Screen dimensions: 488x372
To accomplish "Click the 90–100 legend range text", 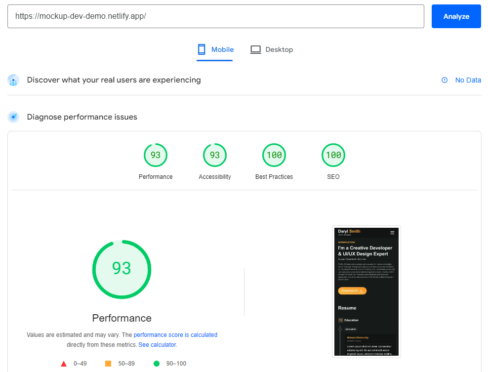I will [176, 364].
